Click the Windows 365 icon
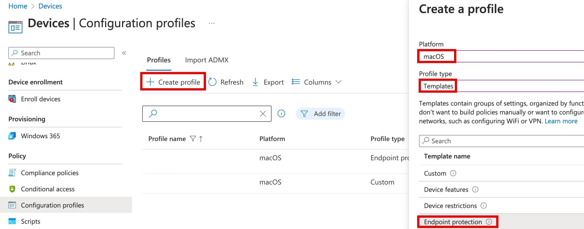 point(12,136)
